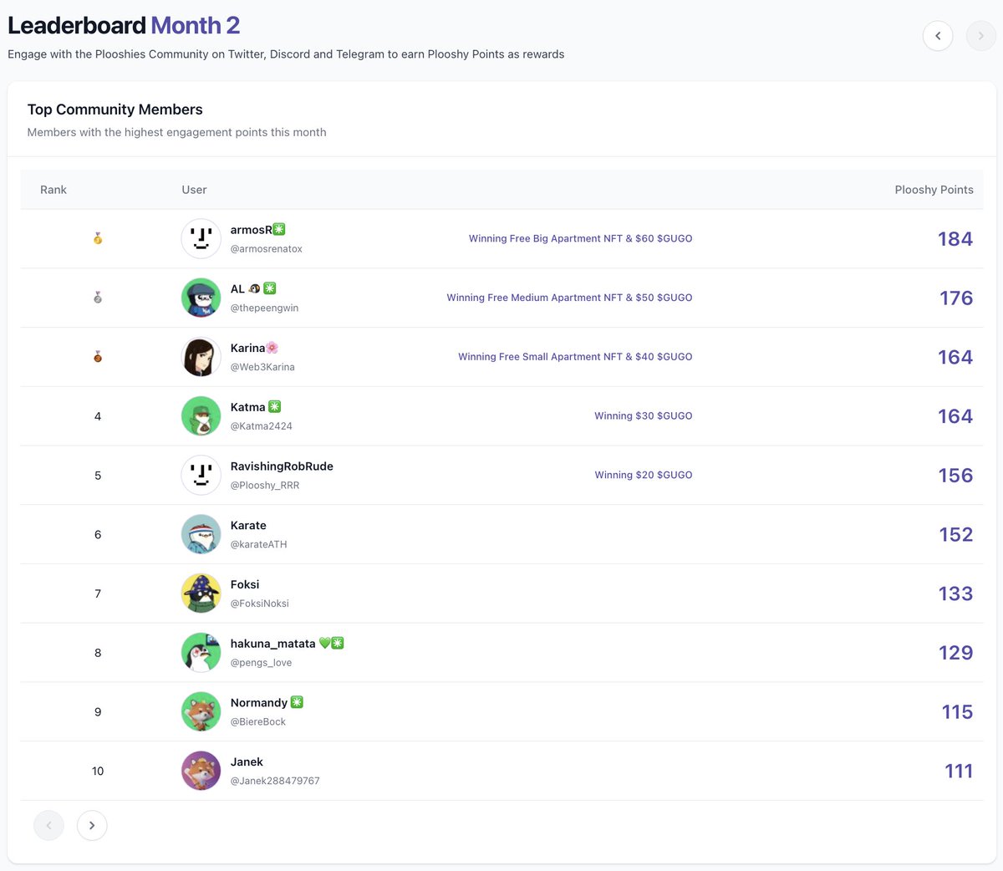The height and width of the screenshot is (871, 1003).
Task: Click the 'Top Community Members' title
Action: (x=115, y=110)
